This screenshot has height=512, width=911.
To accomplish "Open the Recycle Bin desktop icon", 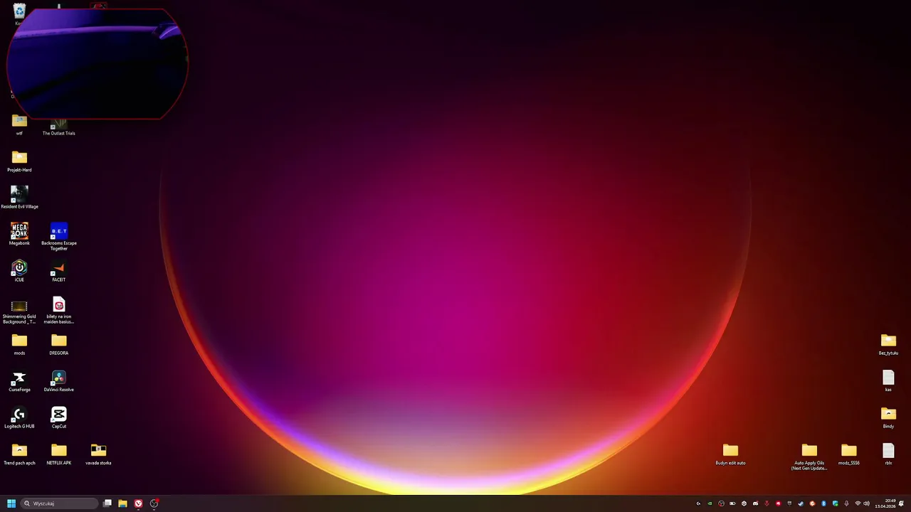I will click(19, 13).
